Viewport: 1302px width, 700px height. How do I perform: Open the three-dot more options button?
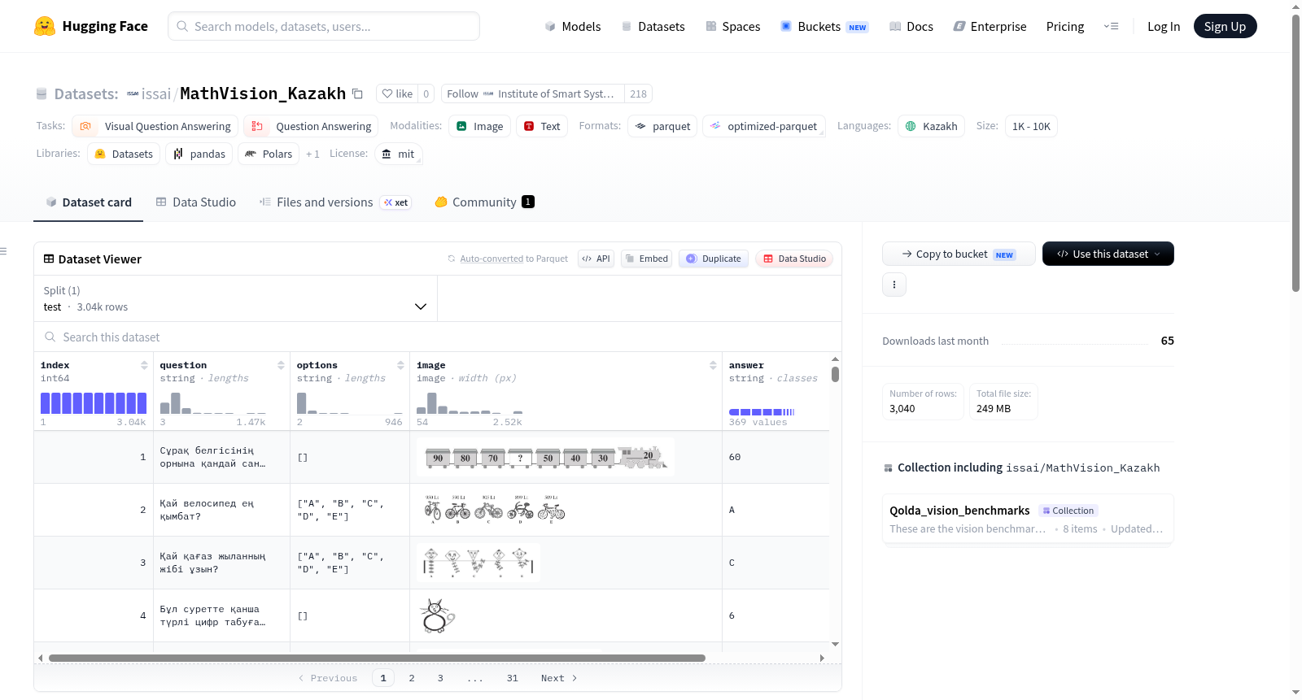click(x=894, y=285)
